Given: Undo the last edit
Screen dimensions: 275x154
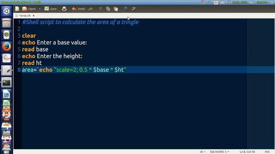Looking at the screenshot, I should point(79,9).
